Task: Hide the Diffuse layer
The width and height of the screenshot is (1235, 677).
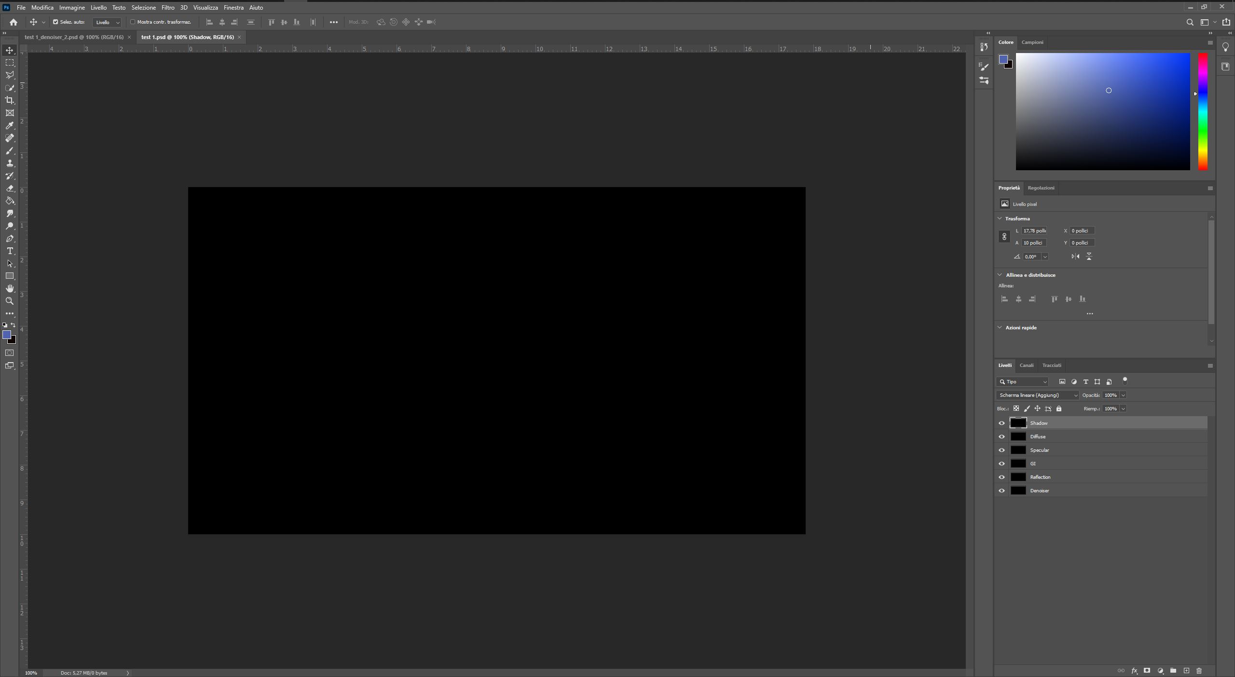Action: click(x=1002, y=437)
